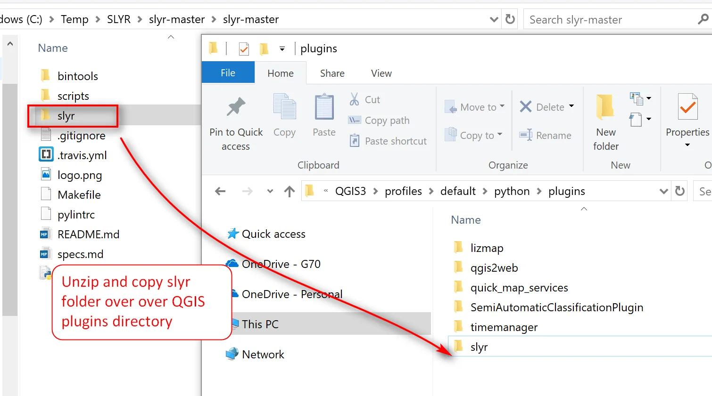Click Name column header in slyr-master window
This screenshot has height=396, width=712.
tap(53, 48)
